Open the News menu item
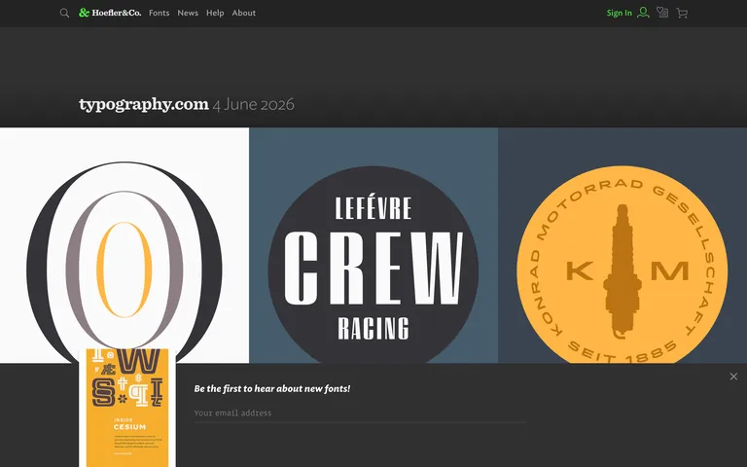The width and height of the screenshot is (747, 467). click(188, 13)
